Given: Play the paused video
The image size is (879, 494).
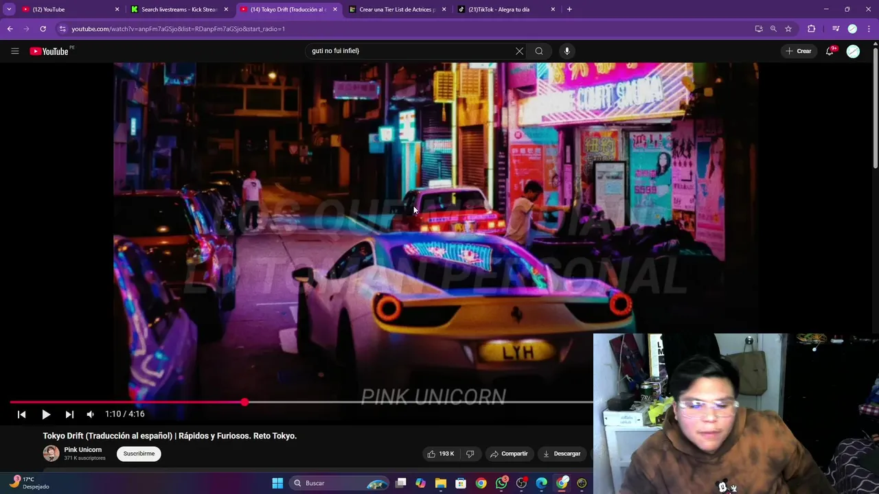Looking at the screenshot, I should click(x=45, y=414).
